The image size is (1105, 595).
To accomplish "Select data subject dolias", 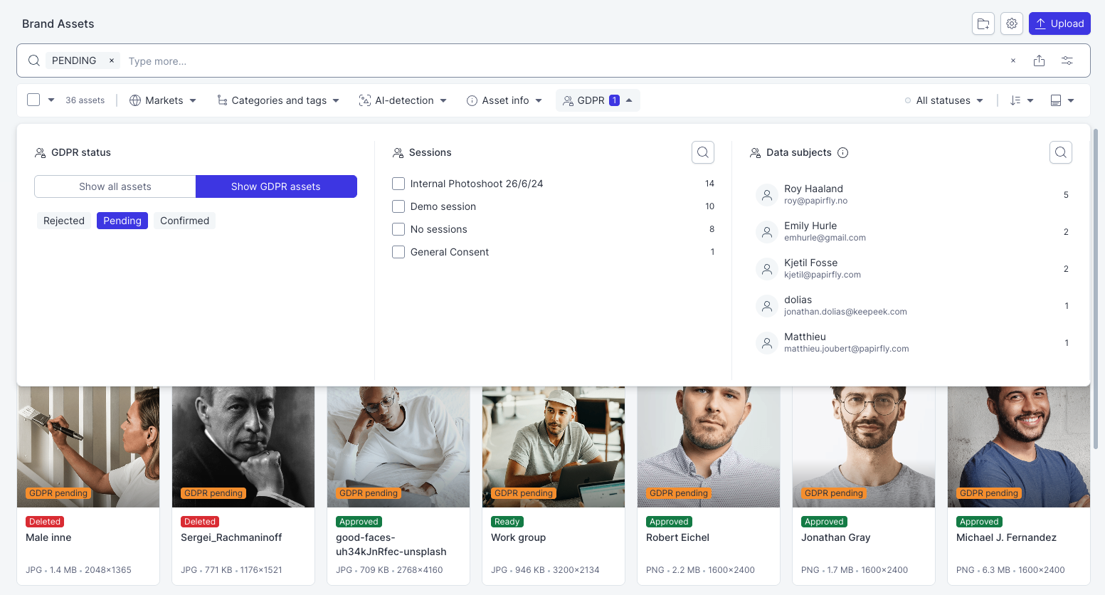I will (912, 305).
